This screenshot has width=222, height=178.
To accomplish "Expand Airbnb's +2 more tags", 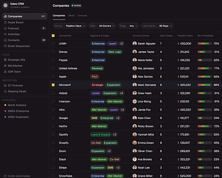I will 121,93.
